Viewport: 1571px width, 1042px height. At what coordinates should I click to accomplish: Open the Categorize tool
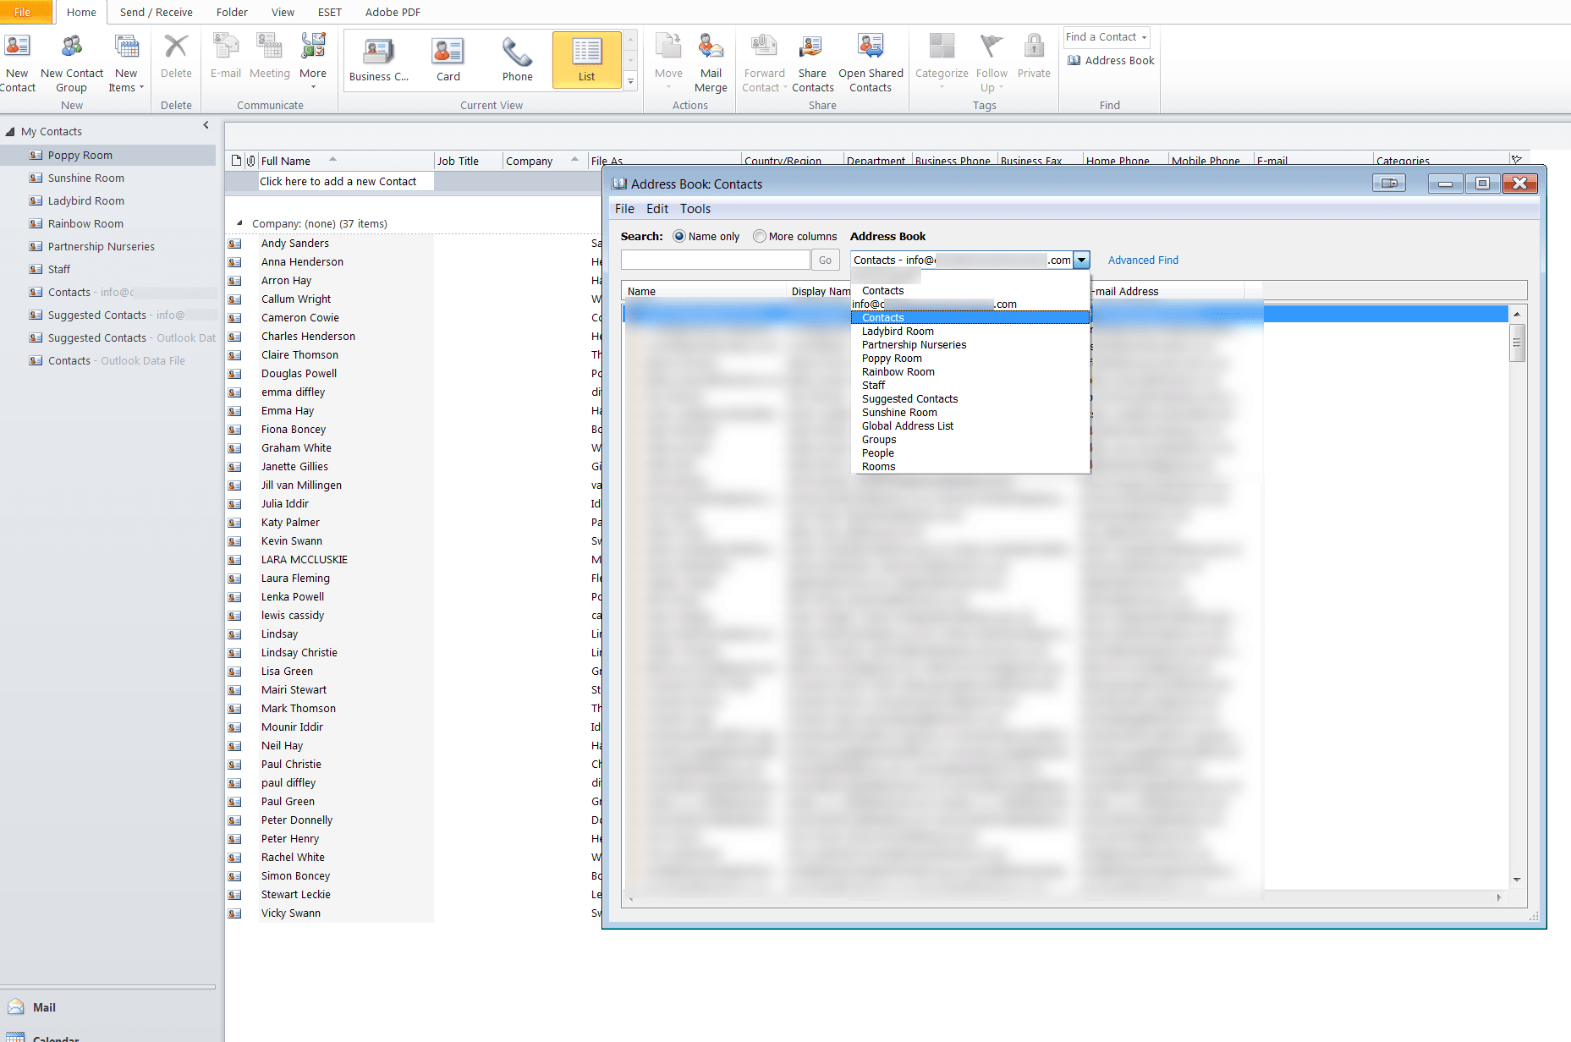click(x=941, y=61)
